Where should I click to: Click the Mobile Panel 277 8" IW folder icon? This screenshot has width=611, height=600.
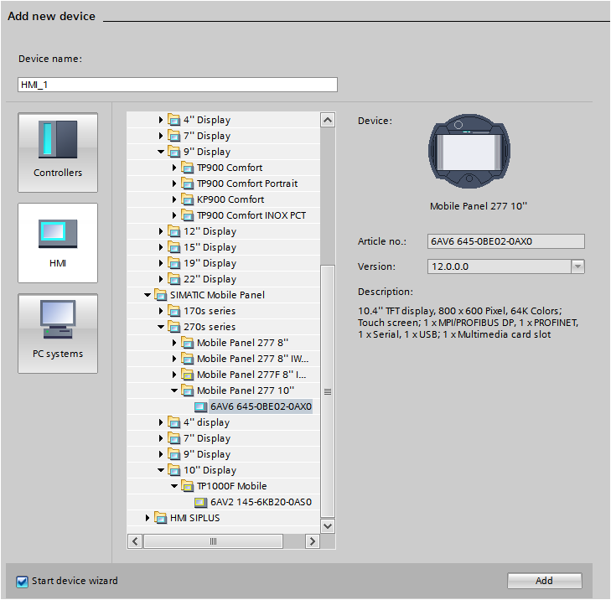188,359
